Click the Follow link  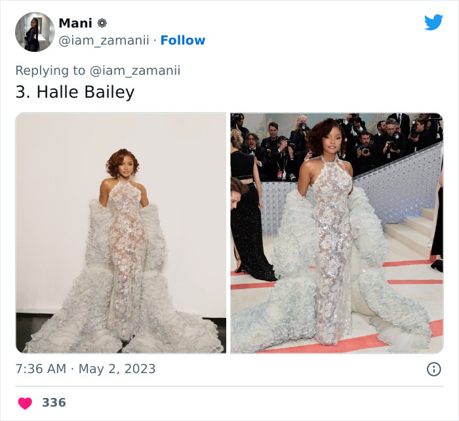(183, 40)
